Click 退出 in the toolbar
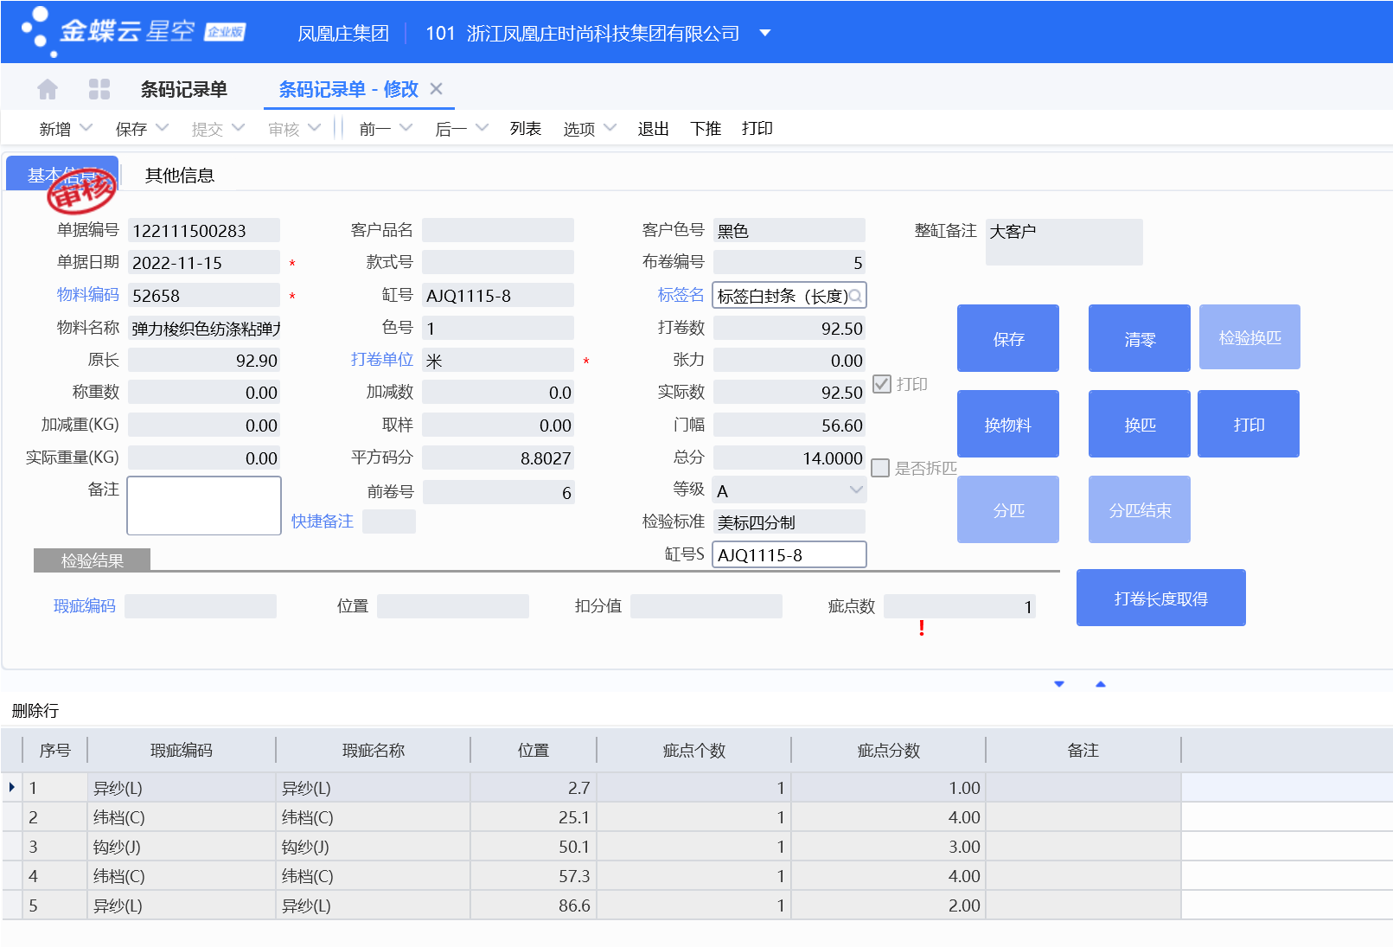 click(x=654, y=128)
